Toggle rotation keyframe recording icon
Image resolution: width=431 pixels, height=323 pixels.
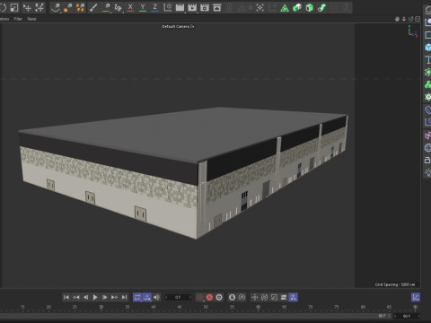(264, 297)
